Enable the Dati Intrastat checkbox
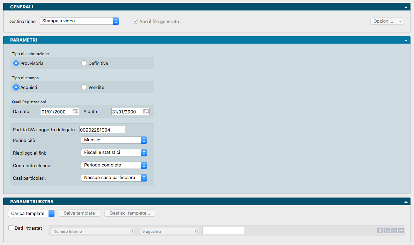The width and height of the screenshot is (414, 245). tap(11, 228)
